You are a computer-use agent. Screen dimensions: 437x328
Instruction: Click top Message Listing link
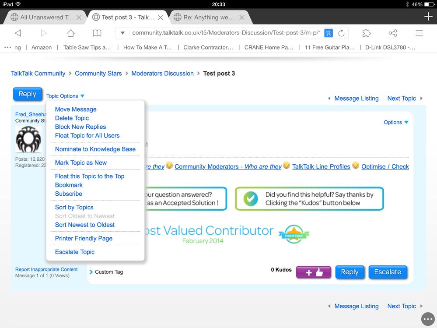point(357,99)
